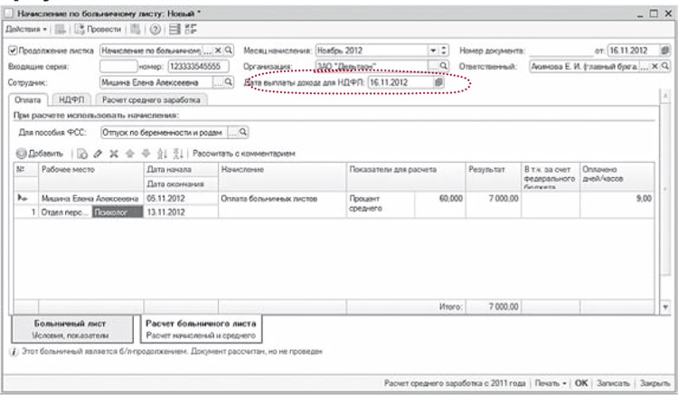Select the Больничный лист bottom panel tab
The height and width of the screenshot is (395, 678).
[70, 327]
